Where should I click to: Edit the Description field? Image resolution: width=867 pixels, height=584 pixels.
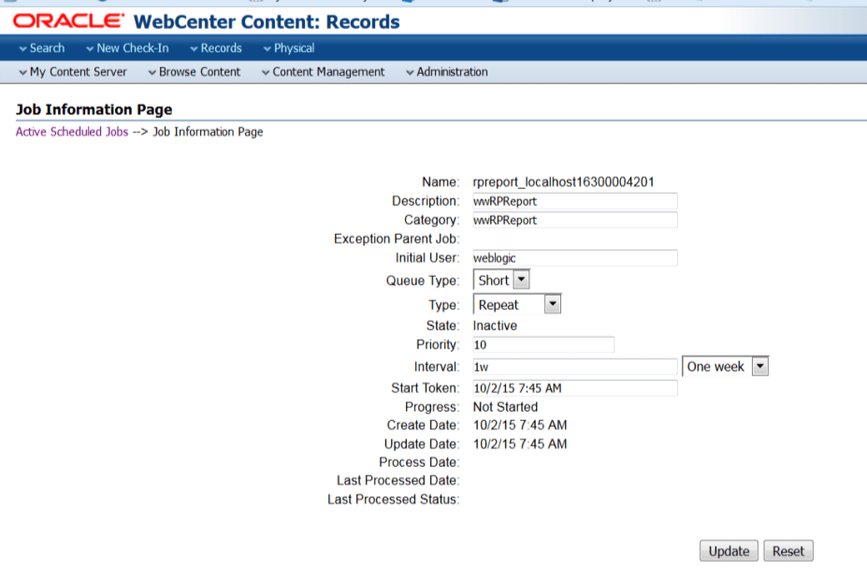tap(575, 201)
